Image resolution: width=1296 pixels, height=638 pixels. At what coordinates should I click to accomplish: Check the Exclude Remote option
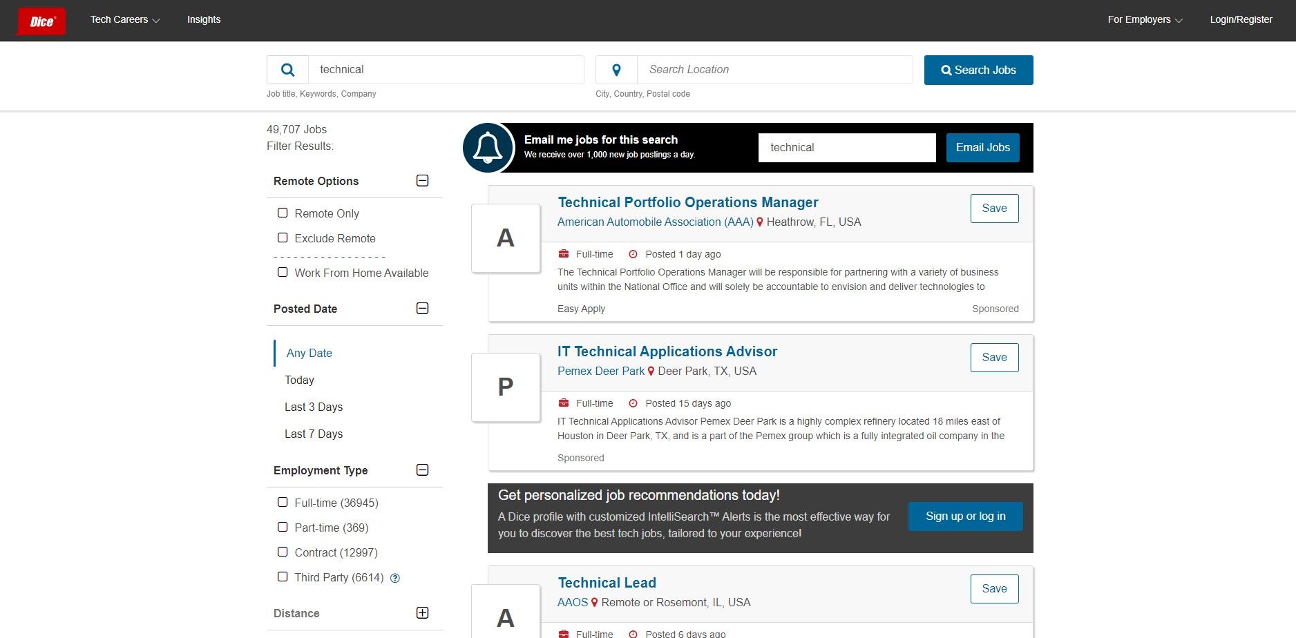[283, 238]
